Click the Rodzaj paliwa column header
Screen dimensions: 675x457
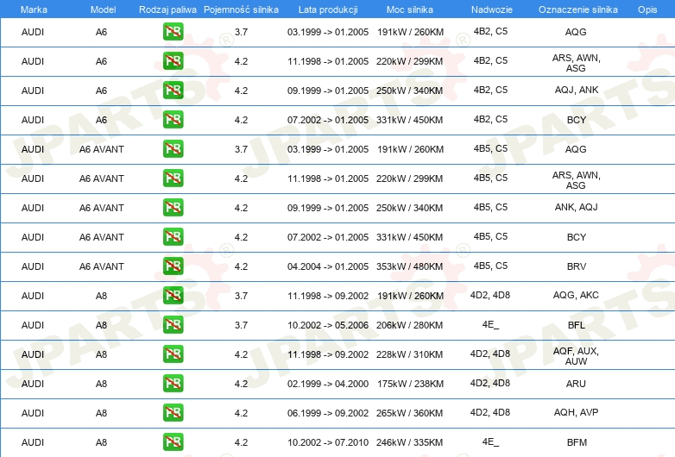(x=168, y=9)
